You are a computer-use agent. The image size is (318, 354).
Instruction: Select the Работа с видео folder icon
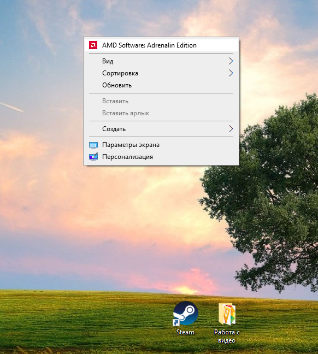(x=227, y=314)
